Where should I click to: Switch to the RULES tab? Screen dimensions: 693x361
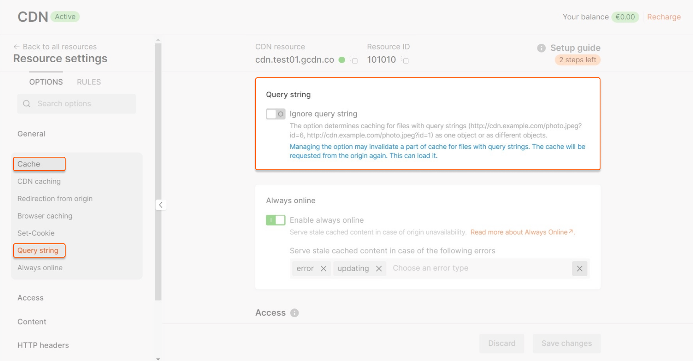click(x=89, y=82)
